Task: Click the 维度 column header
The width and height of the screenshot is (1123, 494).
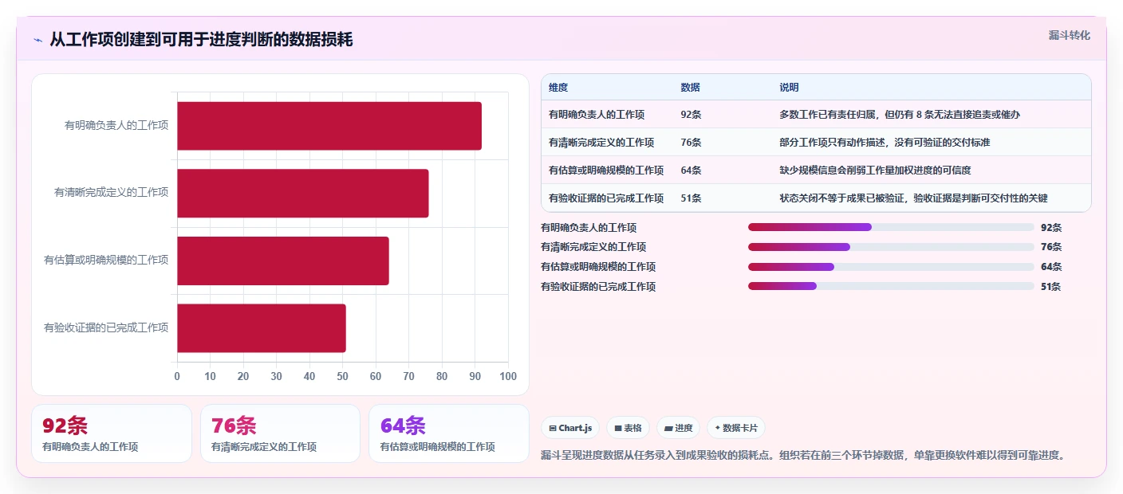Action: pos(558,88)
